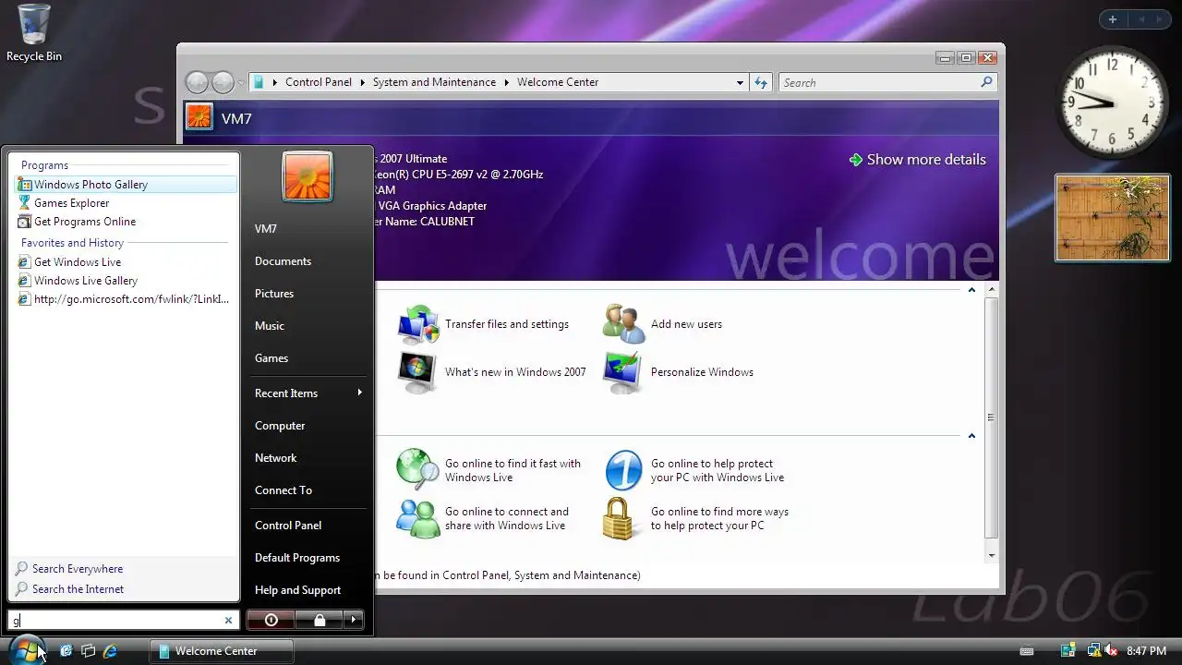The image size is (1182, 665).
Task: Open Recycle Bin on the desktop
Action: pyautogui.click(x=34, y=33)
